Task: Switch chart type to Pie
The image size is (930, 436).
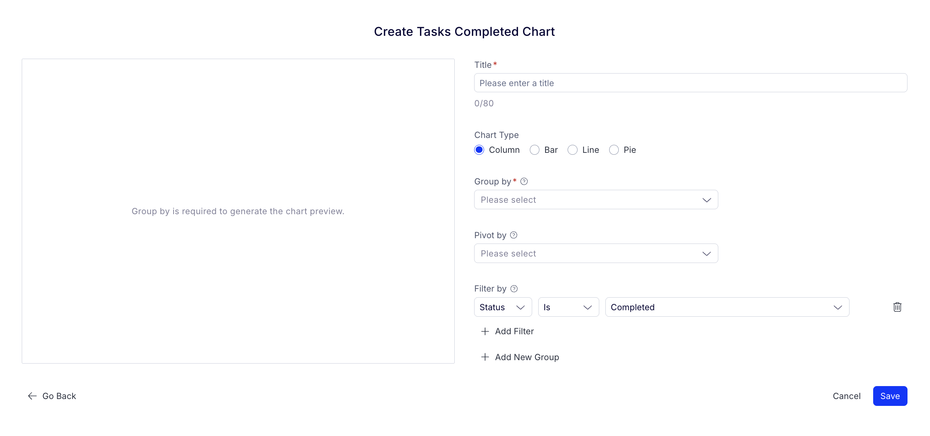Action: (614, 150)
